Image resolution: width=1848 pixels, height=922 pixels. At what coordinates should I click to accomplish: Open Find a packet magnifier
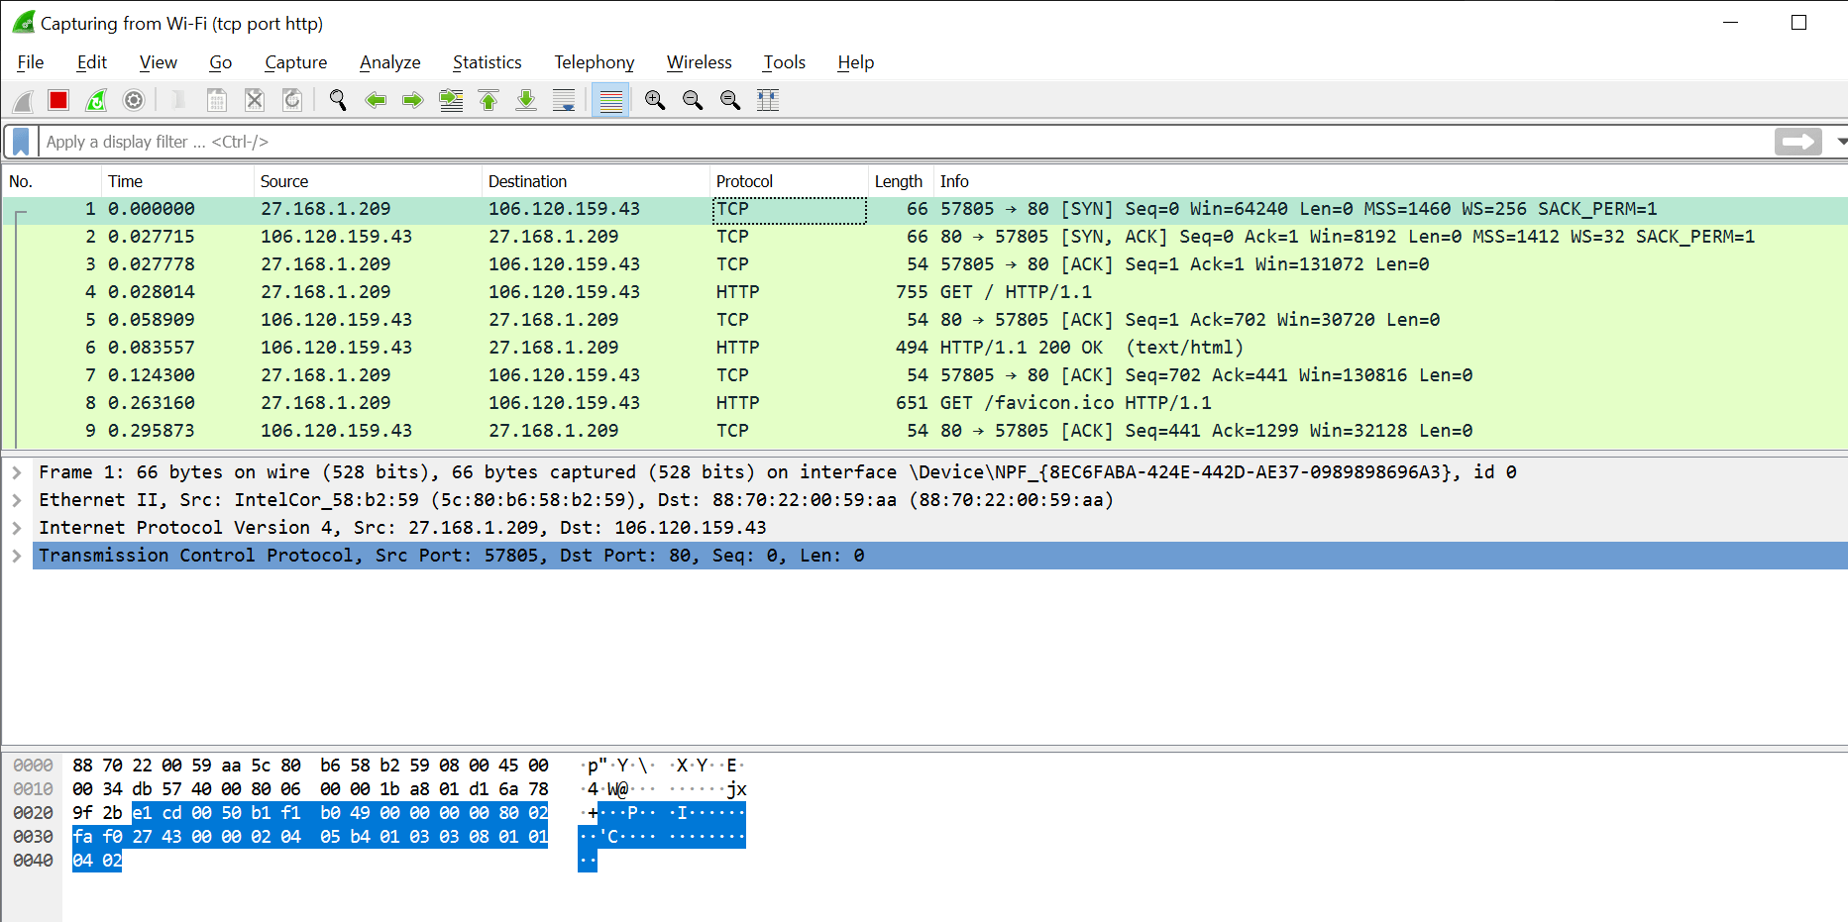coord(338,100)
